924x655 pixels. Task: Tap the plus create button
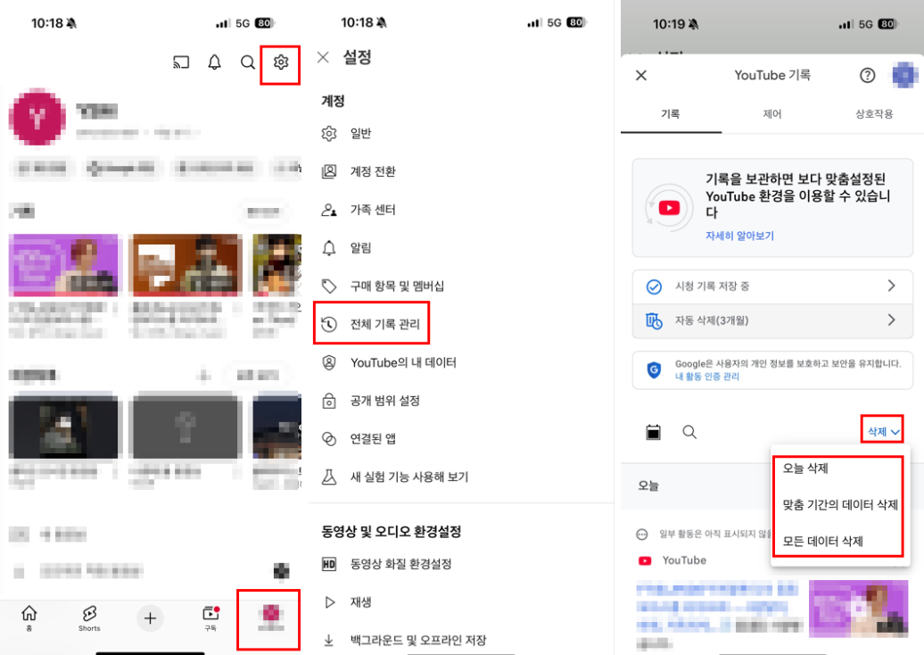coord(150,618)
